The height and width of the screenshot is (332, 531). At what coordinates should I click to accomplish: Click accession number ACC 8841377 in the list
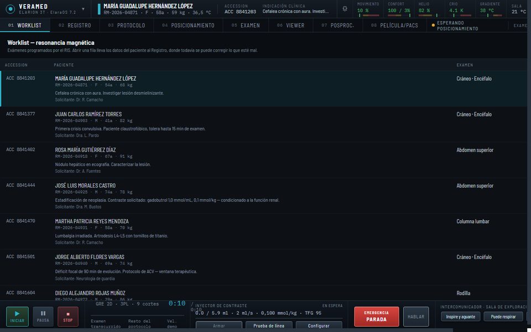[x=20, y=114]
